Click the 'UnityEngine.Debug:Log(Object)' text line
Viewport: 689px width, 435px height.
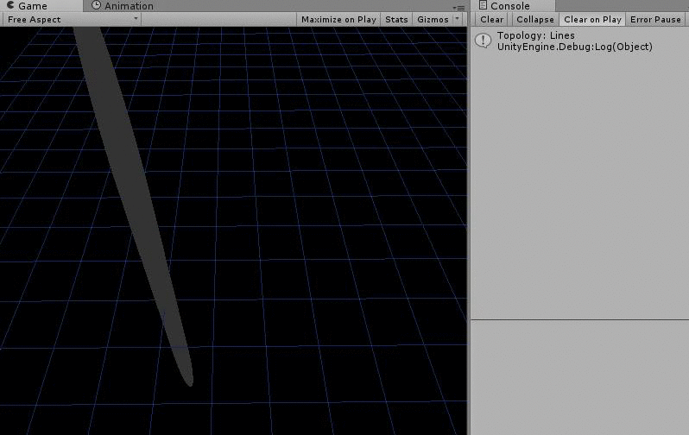(x=575, y=47)
